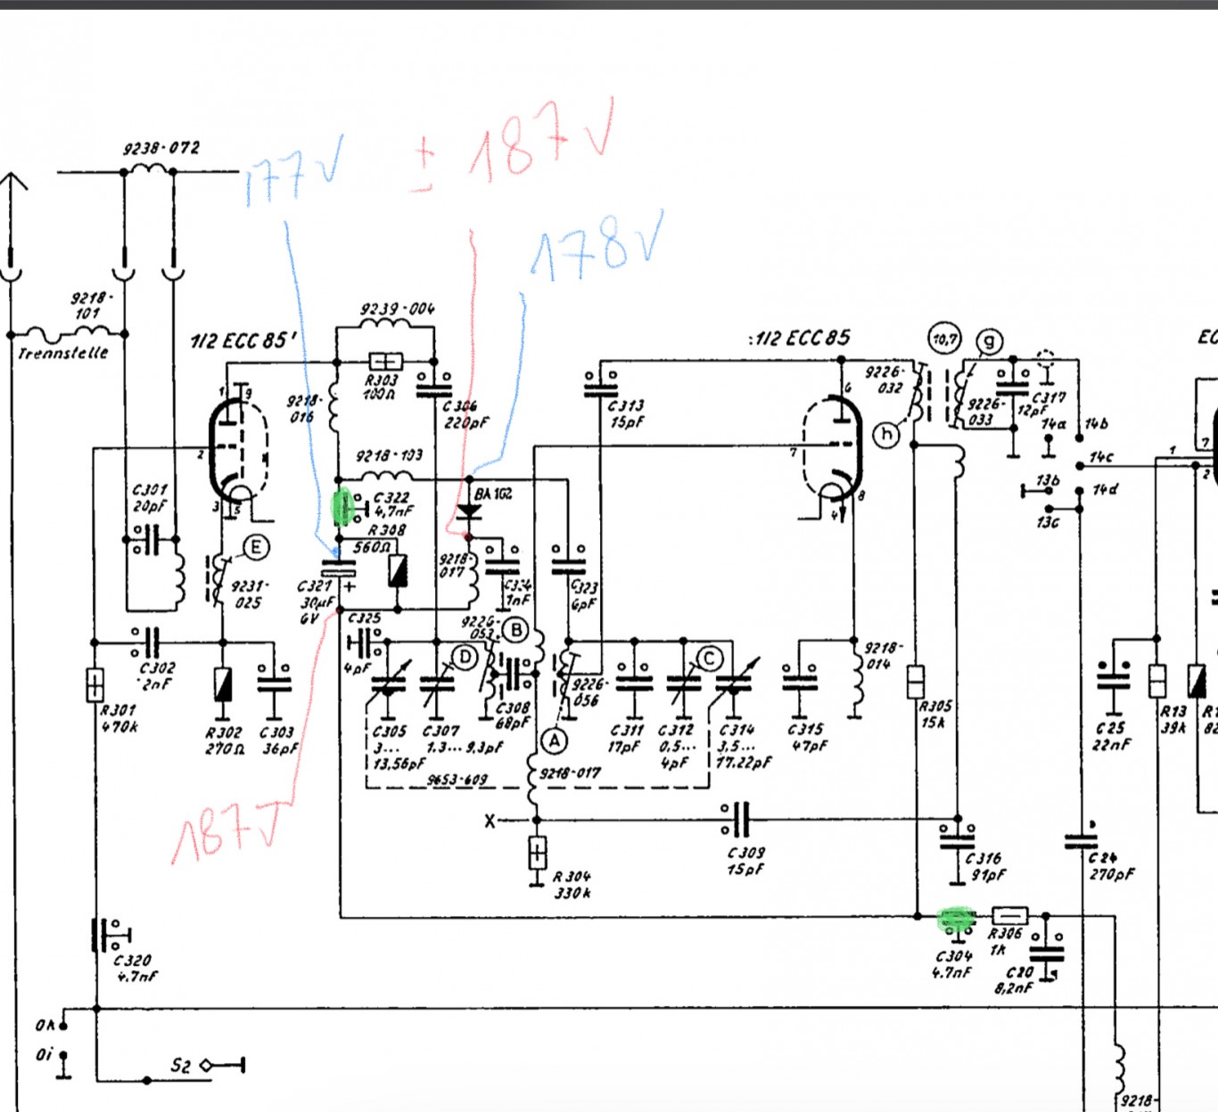Screen dimensions: 1218x1112
Task: Select capacitor label C308
Action: click(x=513, y=708)
